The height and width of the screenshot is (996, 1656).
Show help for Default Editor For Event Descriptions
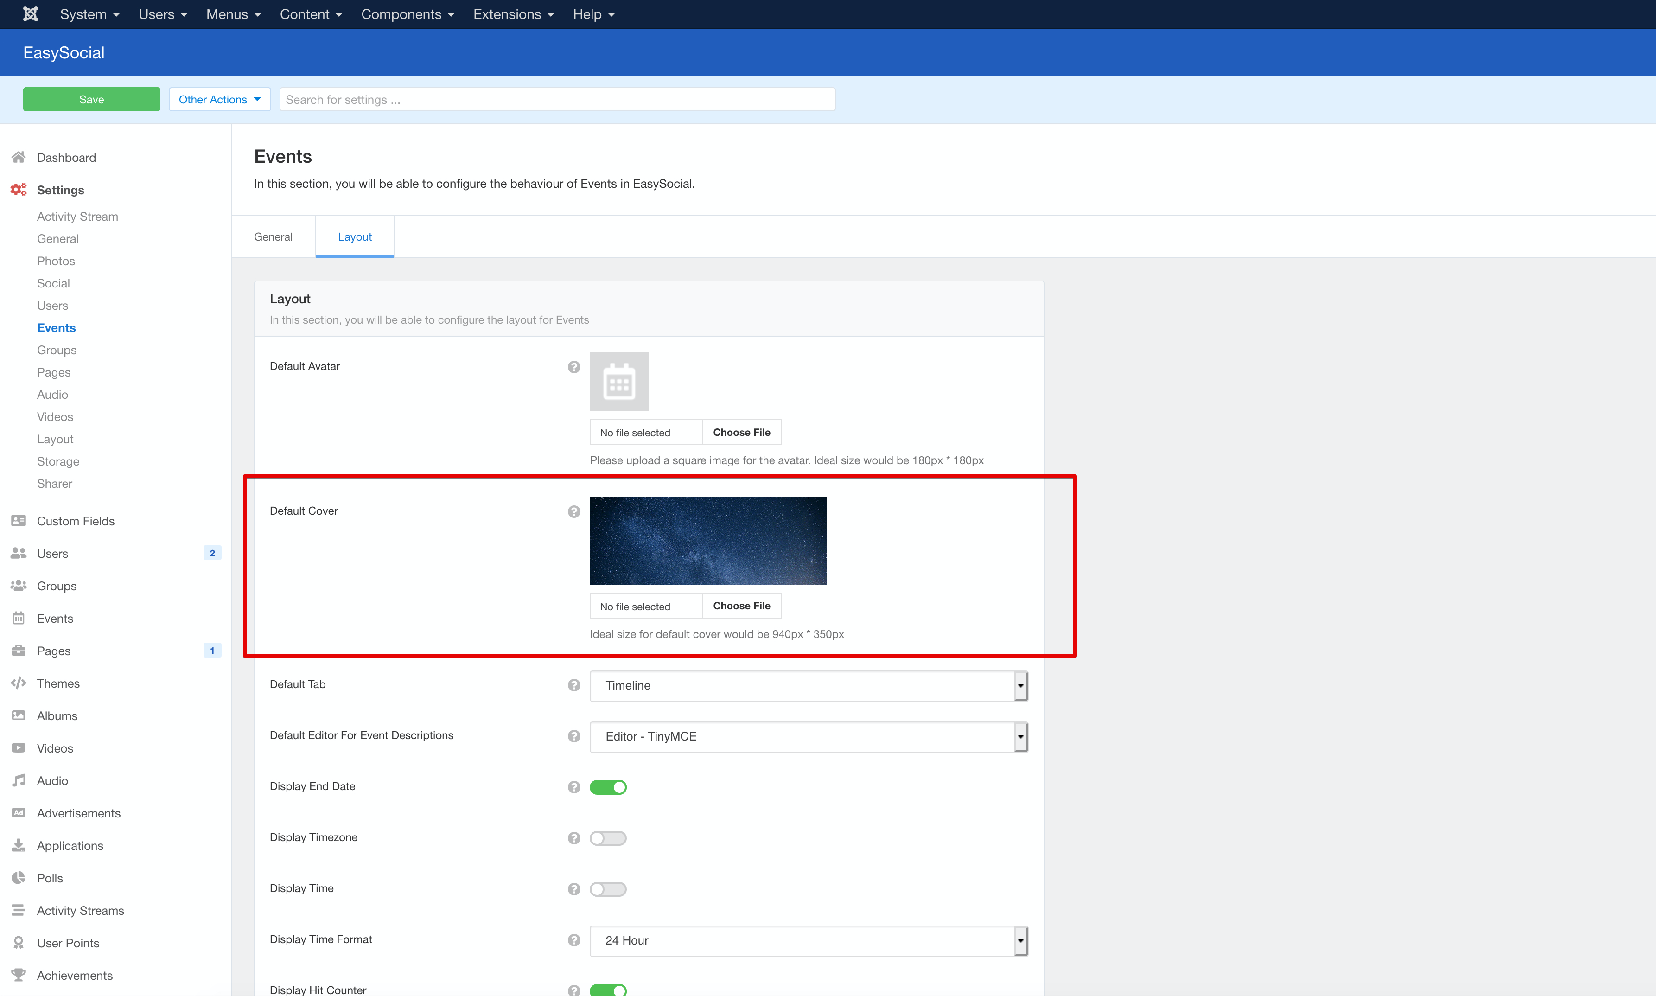click(x=573, y=736)
